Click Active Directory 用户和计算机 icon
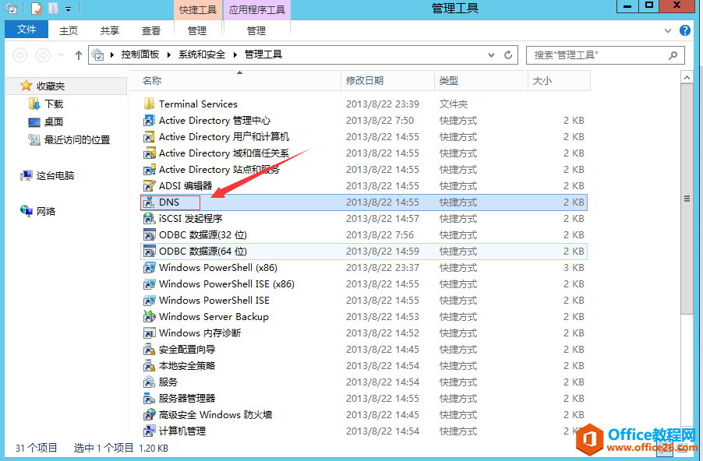Screen dimensions: 703x461 point(149,136)
